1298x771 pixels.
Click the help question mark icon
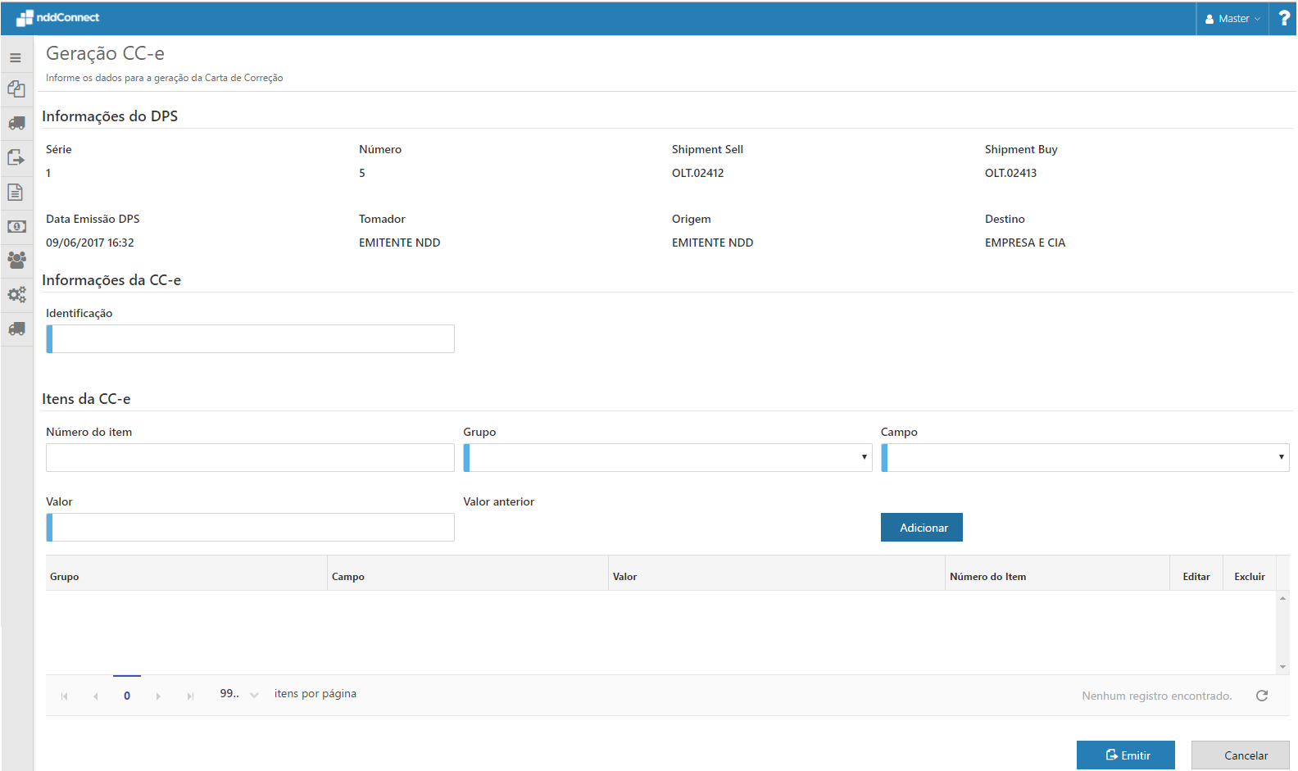(1283, 18)
